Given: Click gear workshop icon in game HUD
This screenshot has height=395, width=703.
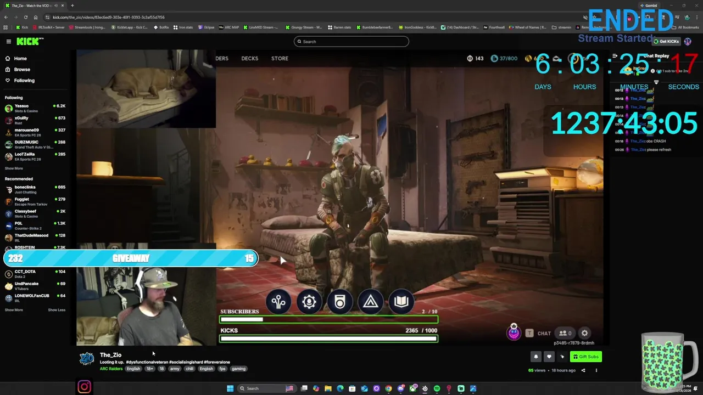Looking at the screenshot, I should point(309,302).
